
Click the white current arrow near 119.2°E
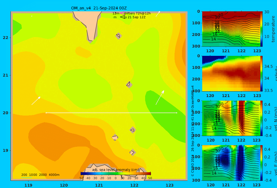click(36, 101)
